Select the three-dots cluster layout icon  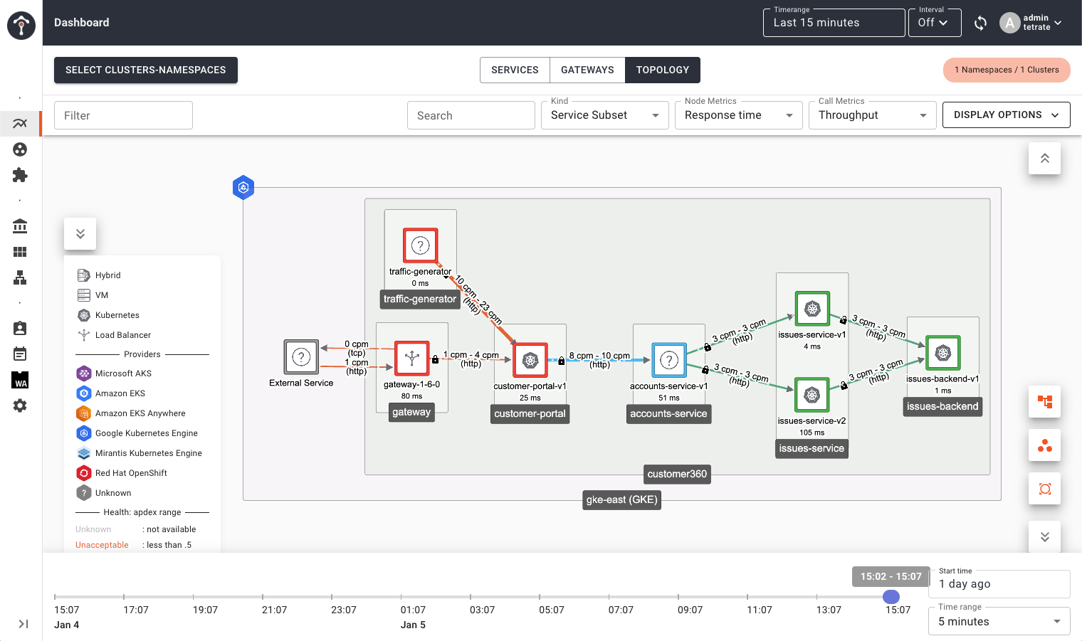tap(1044, 445)
